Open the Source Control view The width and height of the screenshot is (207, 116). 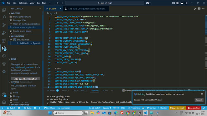pos(4,25)
